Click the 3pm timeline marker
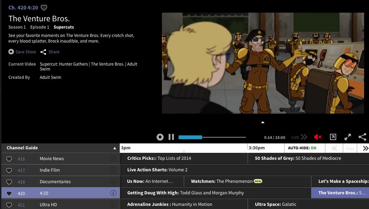The height and width of the screenshot is (209, 369). tap(126, 148)
